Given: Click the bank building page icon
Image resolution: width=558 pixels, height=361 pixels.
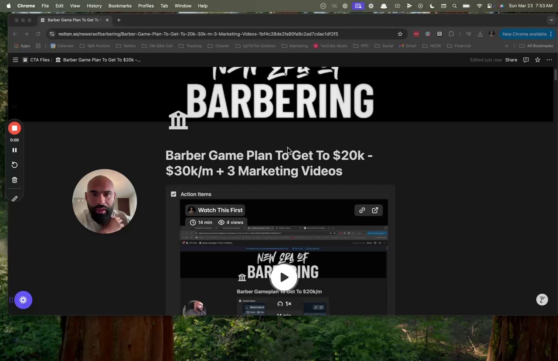Looking at the screenshot, I should (178, 120).
